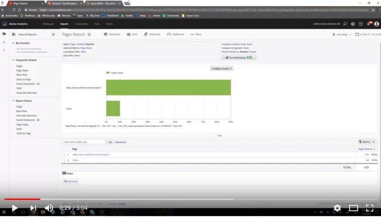Mute the video volume speaker
Viewport: 381px width, 217px height.
pos(49,208)
